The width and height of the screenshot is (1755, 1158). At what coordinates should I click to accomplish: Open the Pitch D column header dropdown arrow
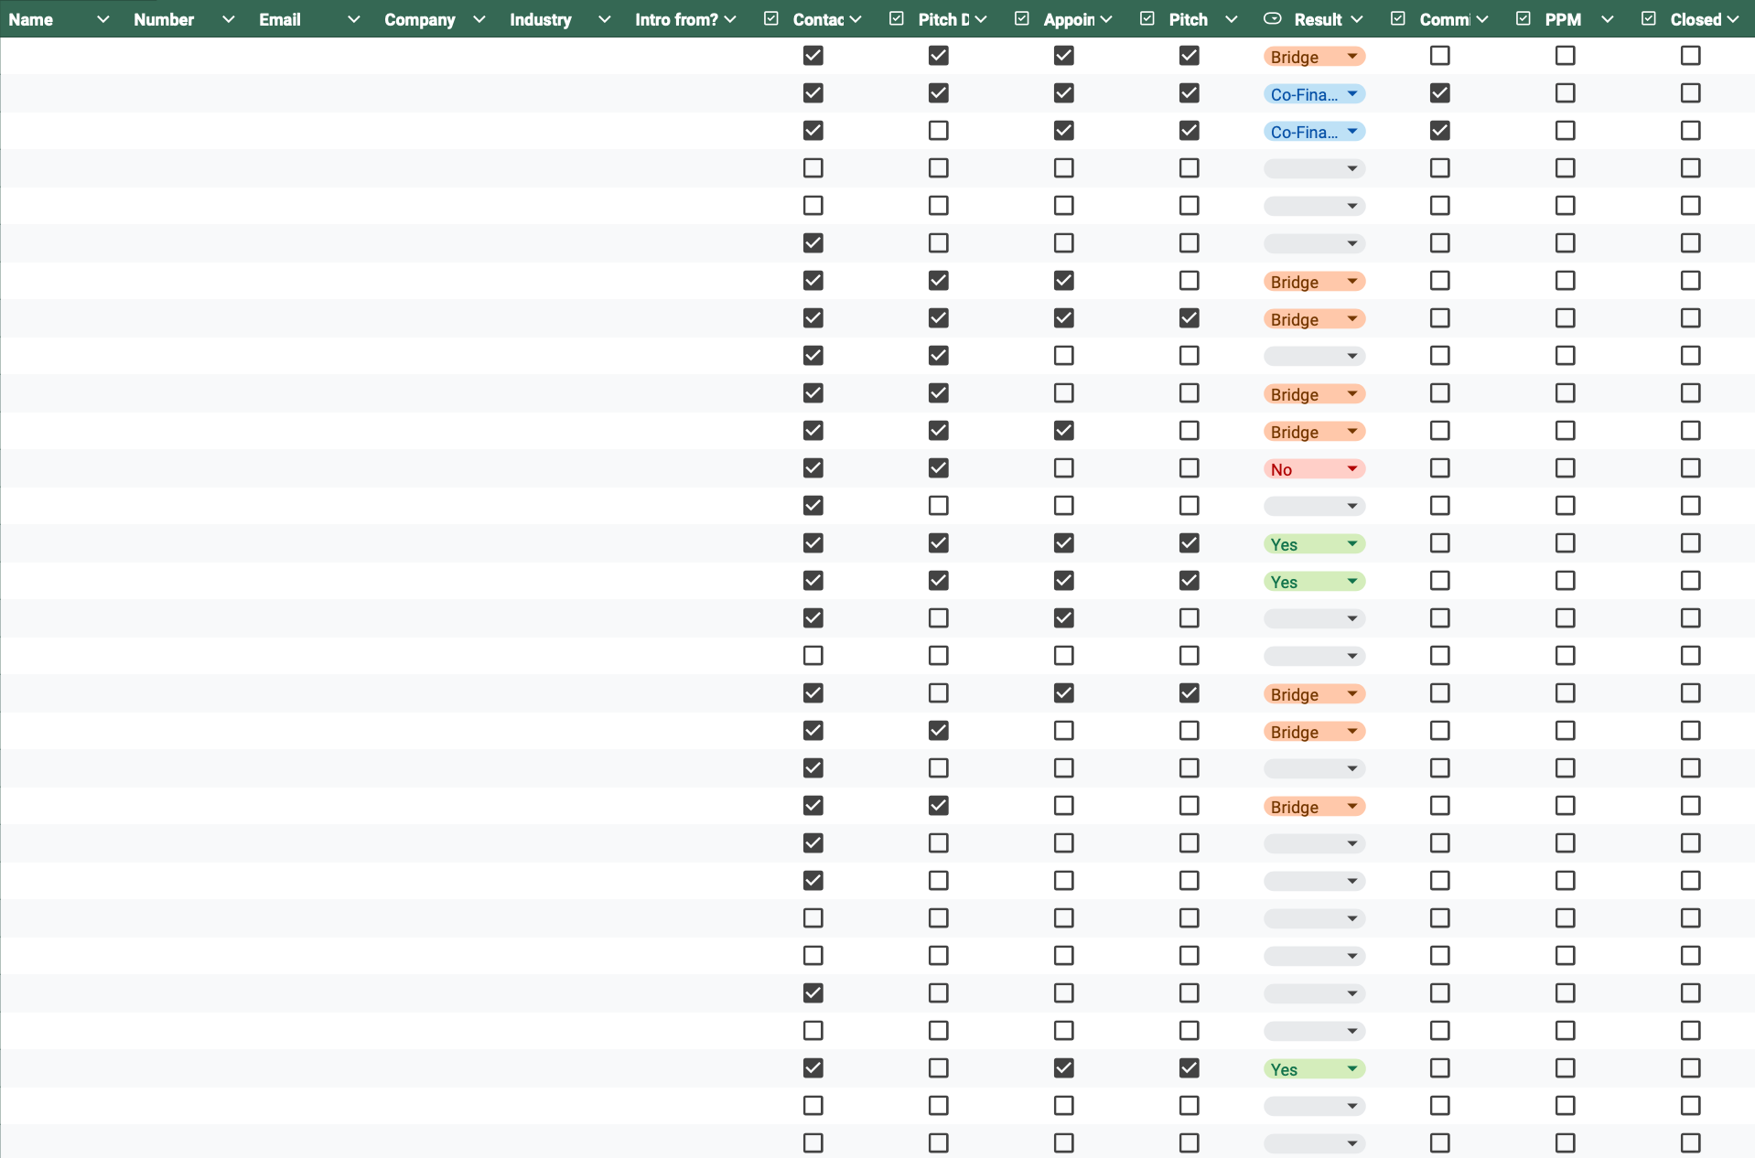tap(981, 19)
